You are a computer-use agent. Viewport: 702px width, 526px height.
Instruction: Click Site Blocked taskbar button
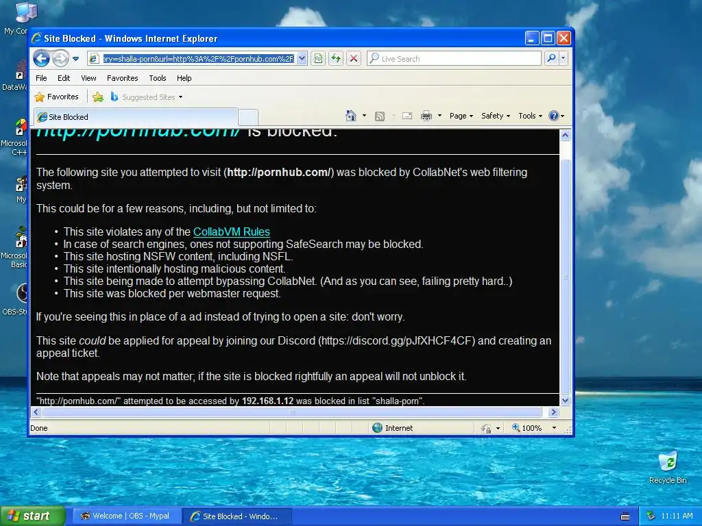(237, 516)
